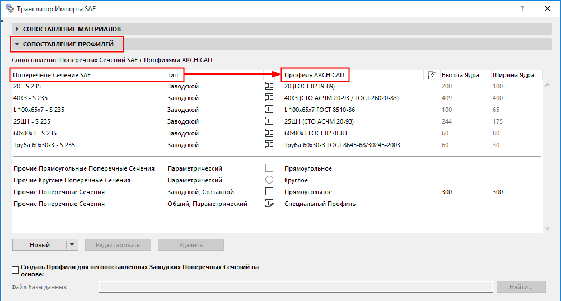Click the profile icon in the 40К3 row
This screenshot has width=561, height=301.
pyautogui.click(x=269, y=98)
